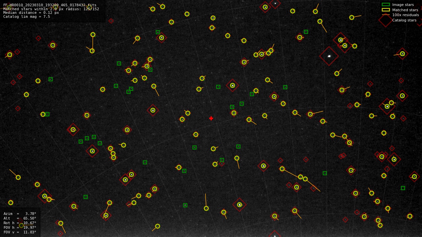Click the bright unmatched star inside the largest red diamond
Screen dimensions: 422x237
pos(329,56)
